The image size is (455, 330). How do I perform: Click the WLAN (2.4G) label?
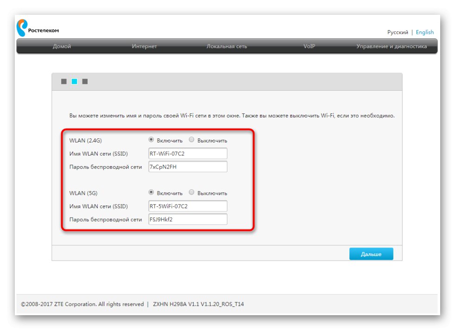[86, 141]
